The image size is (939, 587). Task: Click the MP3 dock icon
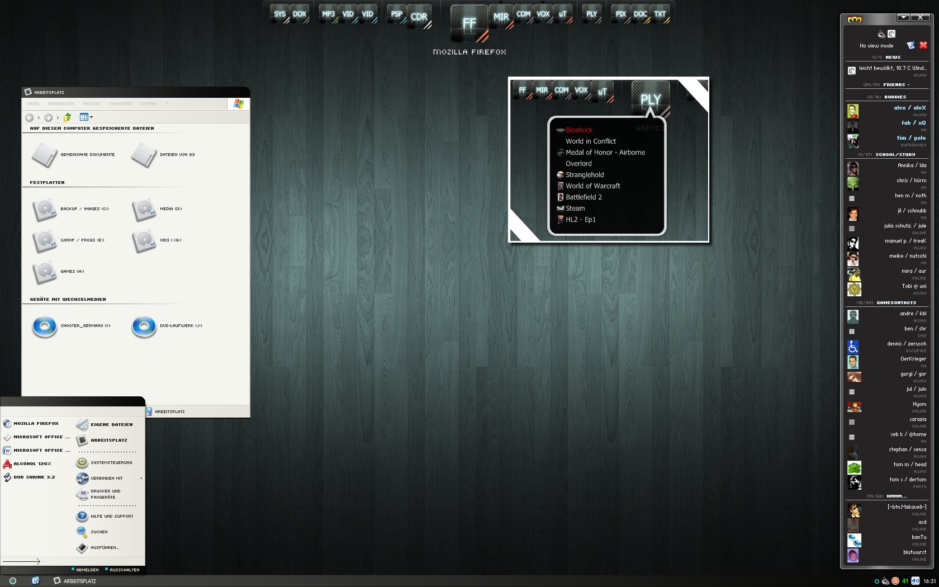coord(329,15)
